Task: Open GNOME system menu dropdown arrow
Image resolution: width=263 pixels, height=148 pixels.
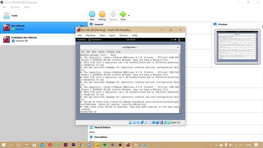Action: click(182, 40)
